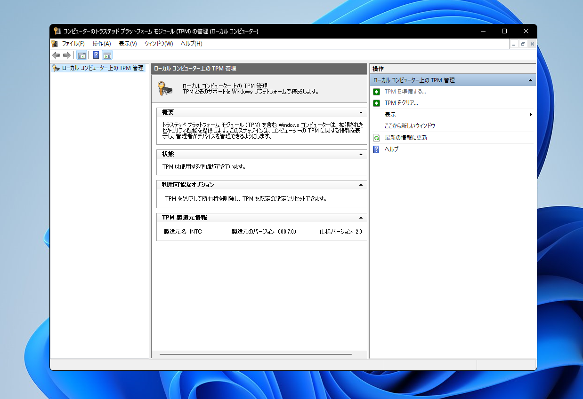Click 仕様バージョン: 2.0 text

coord(341,232)
